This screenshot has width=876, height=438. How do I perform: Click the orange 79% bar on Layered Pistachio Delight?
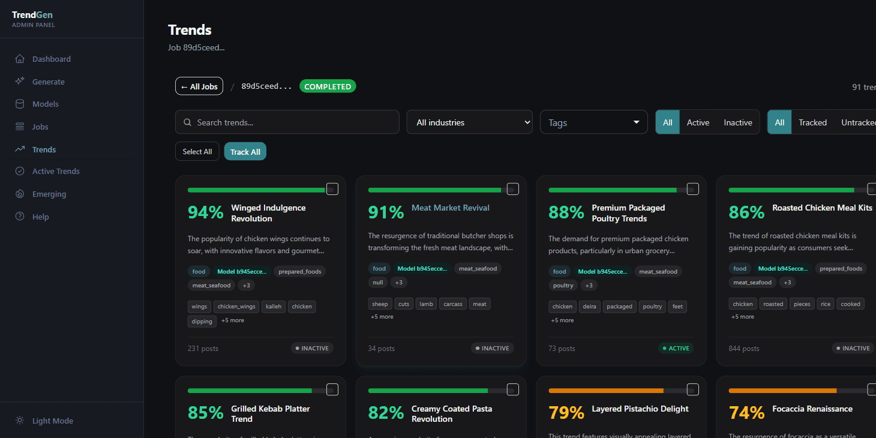pos(621,391)
